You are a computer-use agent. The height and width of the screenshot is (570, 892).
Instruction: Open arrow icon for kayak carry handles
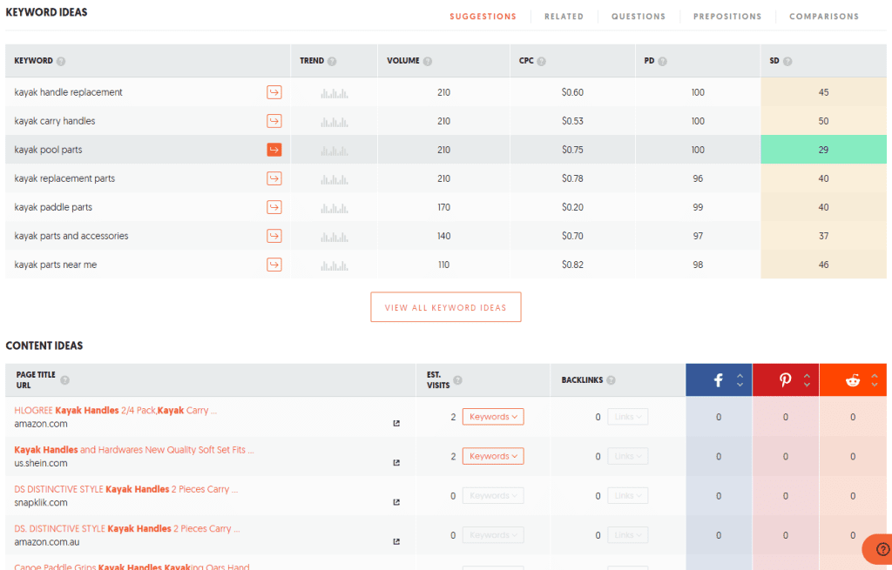pyautogui.click(x=274, y=121)
